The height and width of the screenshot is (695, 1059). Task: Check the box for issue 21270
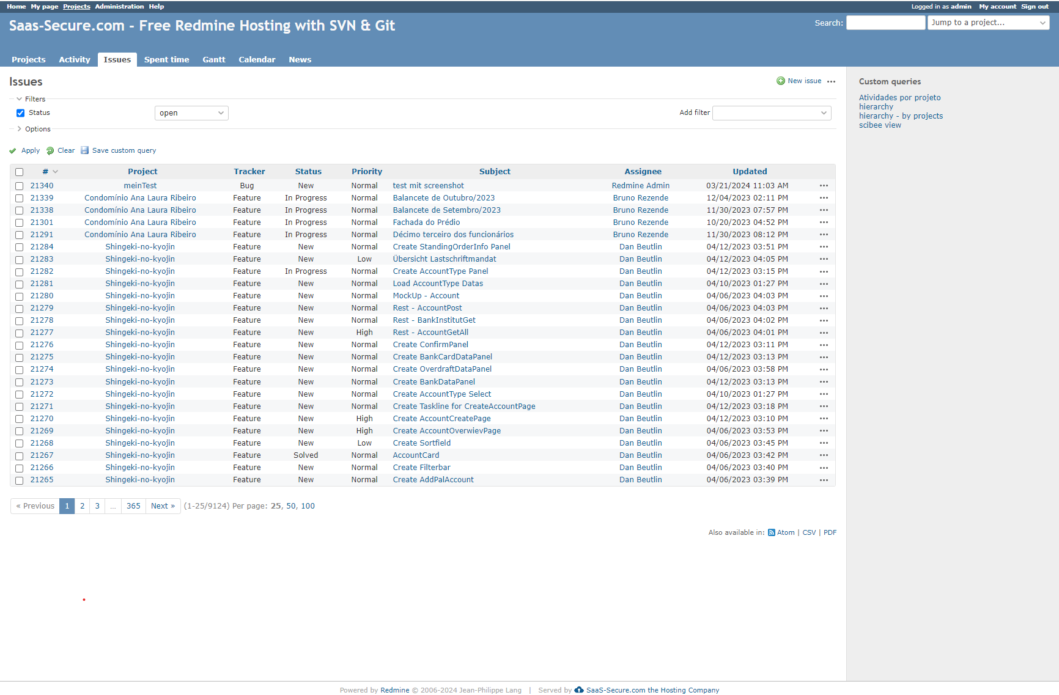[19, 419]
